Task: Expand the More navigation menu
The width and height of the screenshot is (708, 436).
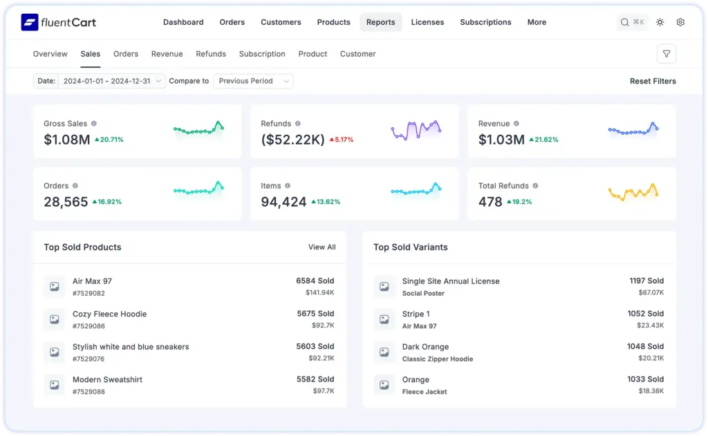Action: click(537, 21)
